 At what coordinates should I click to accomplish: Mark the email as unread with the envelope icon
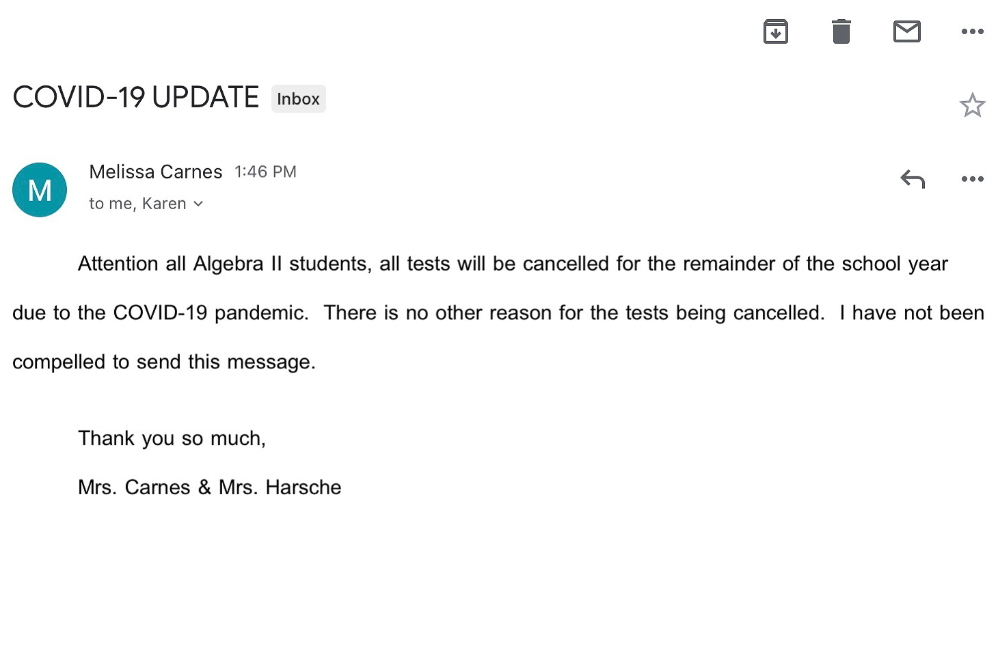tap(906, 31)
